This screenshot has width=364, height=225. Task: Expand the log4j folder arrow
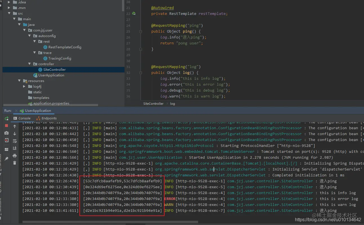(25, 86)
